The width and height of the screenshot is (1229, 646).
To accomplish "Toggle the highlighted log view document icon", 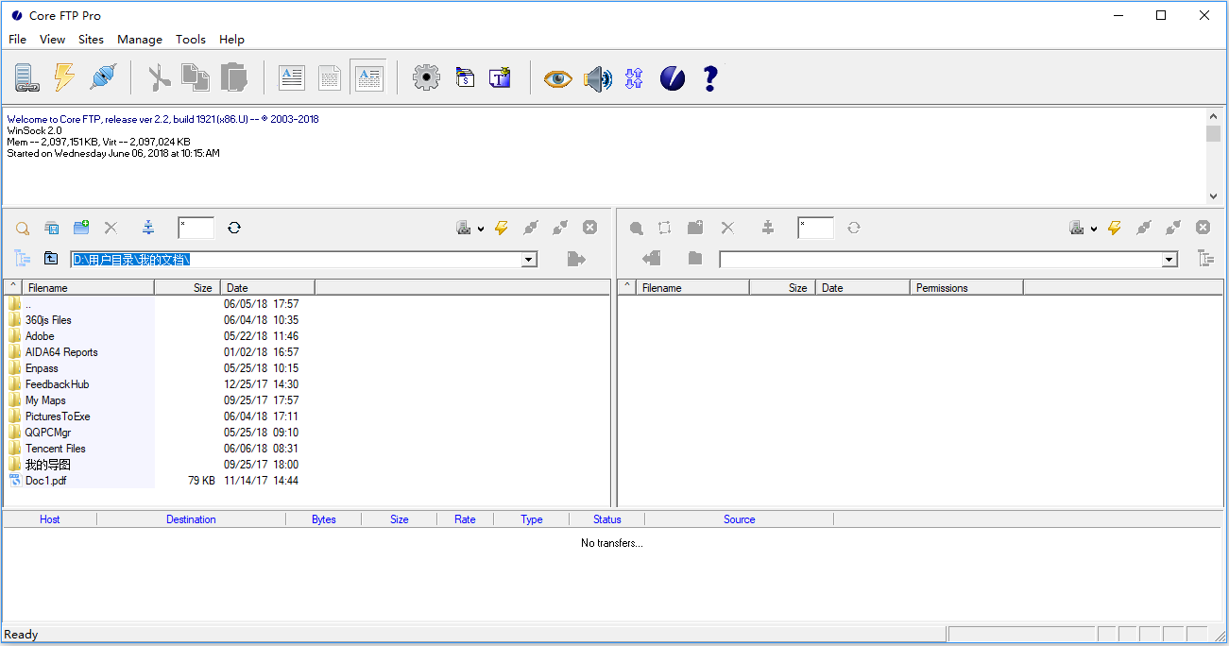I will (x=367, y=77).
